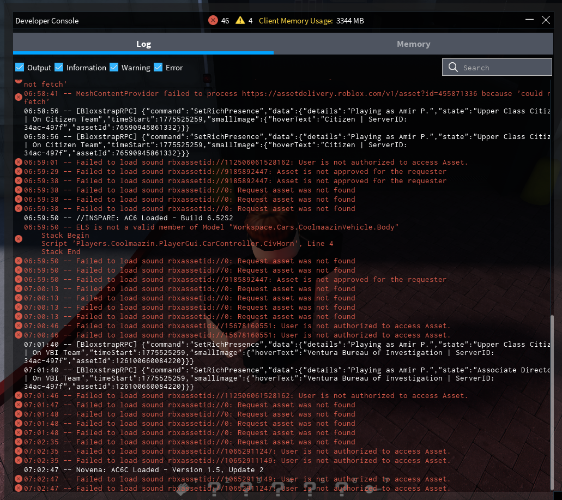Select the Log tab
Screen dimensions: 562x500
coord(143,44)
